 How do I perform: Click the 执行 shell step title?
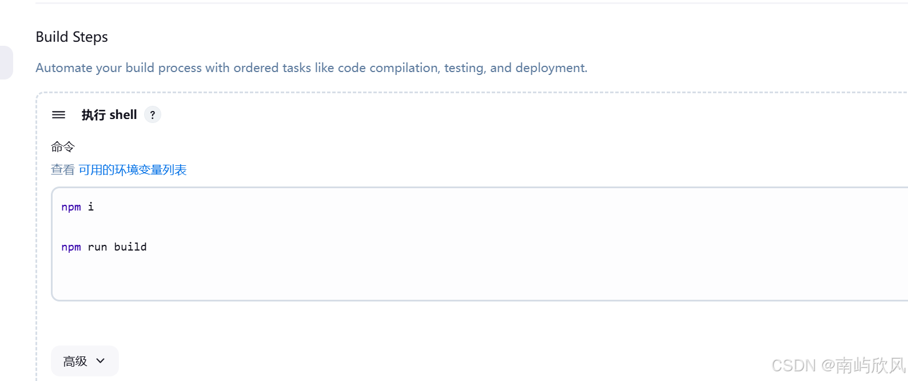click(109, 115)
